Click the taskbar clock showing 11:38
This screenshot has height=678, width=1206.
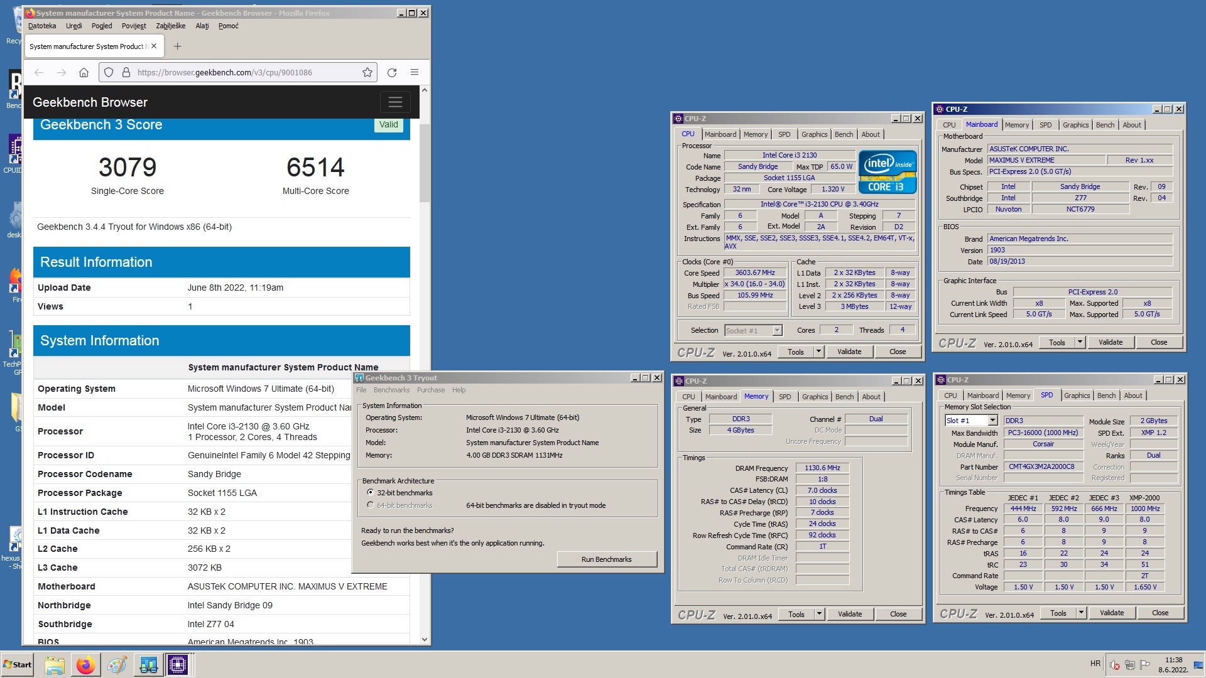(1173, 665)
